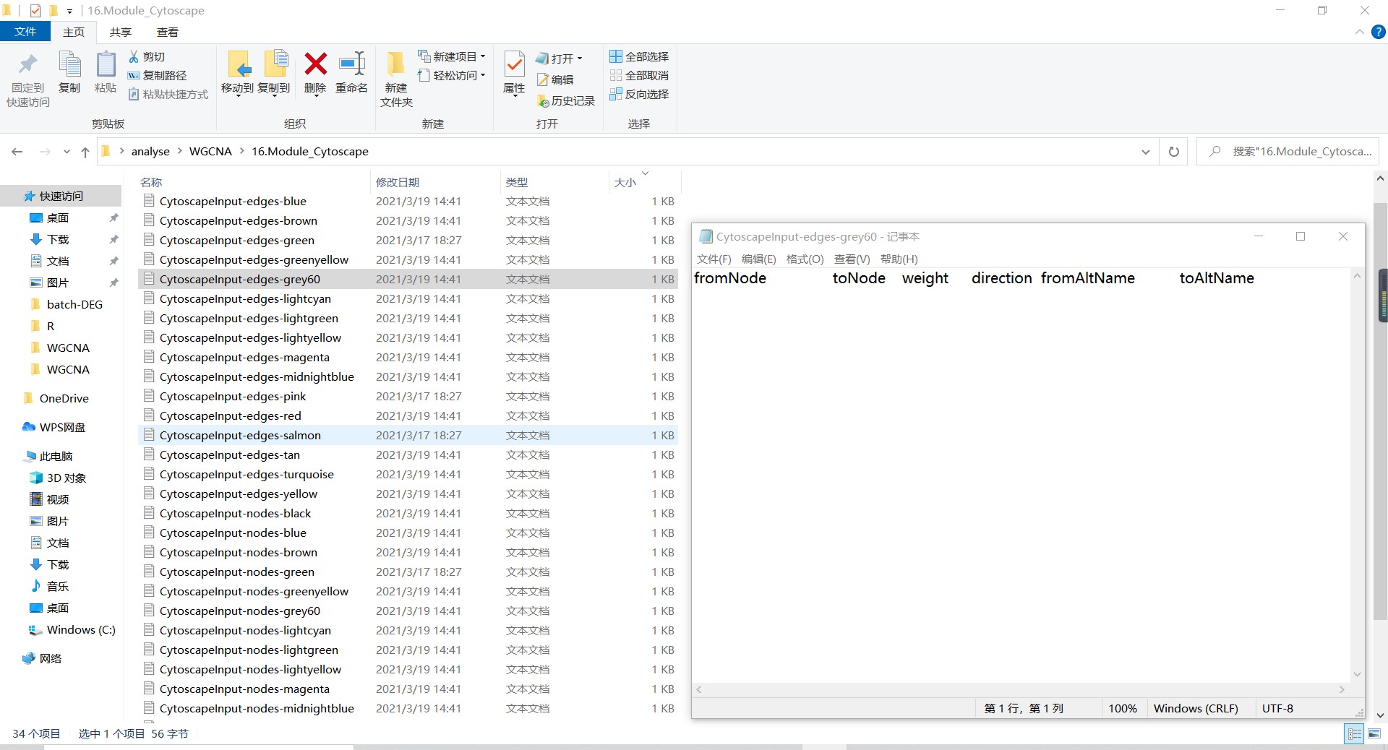Switch to the Share ribbon tab

pyautogui.click(x=121, y=32)
